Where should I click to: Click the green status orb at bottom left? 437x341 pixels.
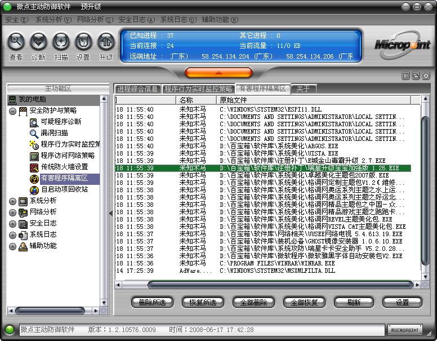click(x=10, y=330)
